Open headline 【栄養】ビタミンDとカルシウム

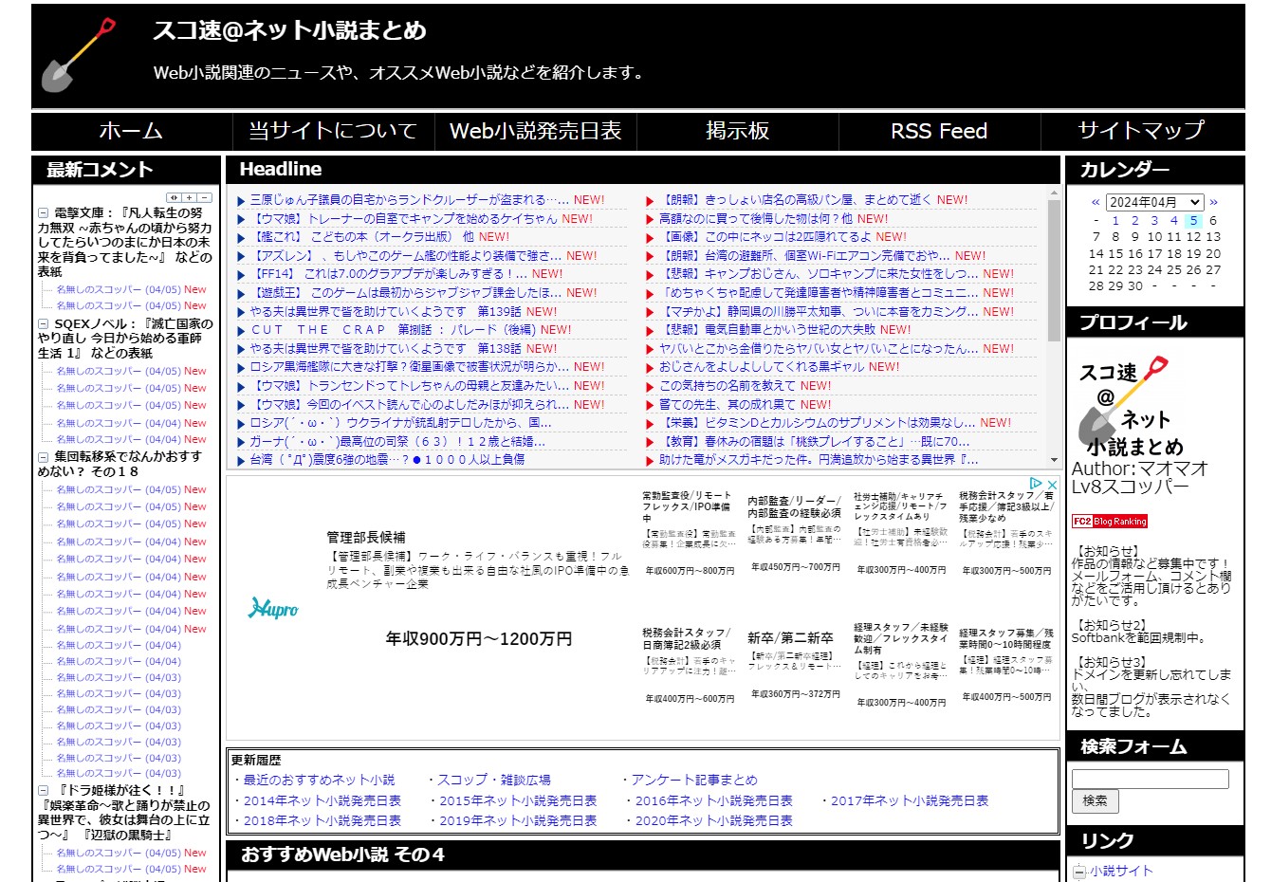818,423
